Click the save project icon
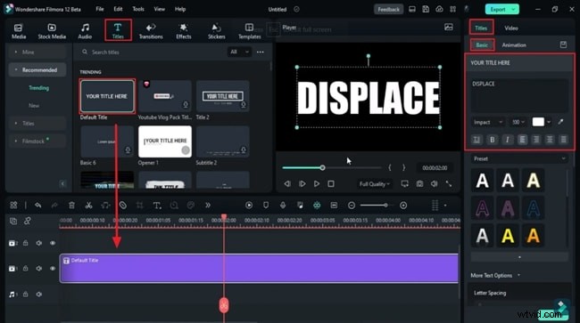This screenshot has height=323, width=580. (426, 9)
